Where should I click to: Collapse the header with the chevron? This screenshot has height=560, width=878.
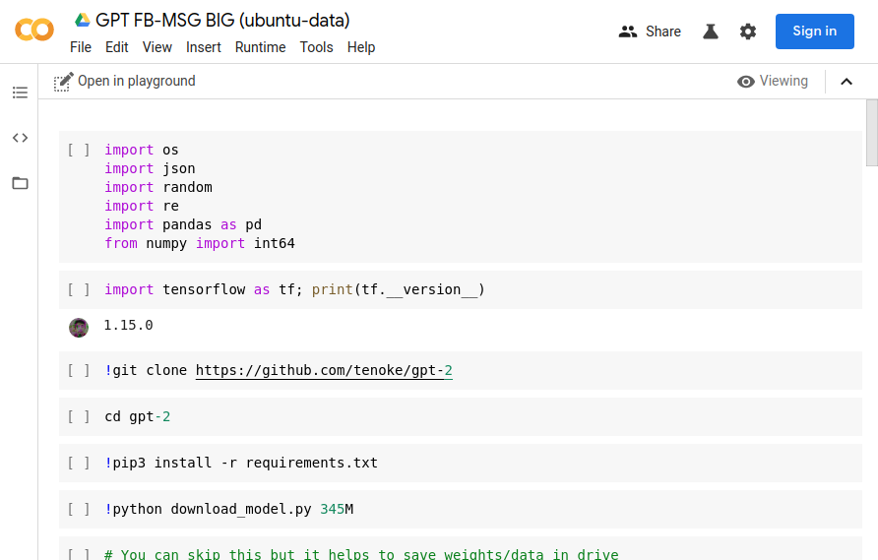click(847, 82)
